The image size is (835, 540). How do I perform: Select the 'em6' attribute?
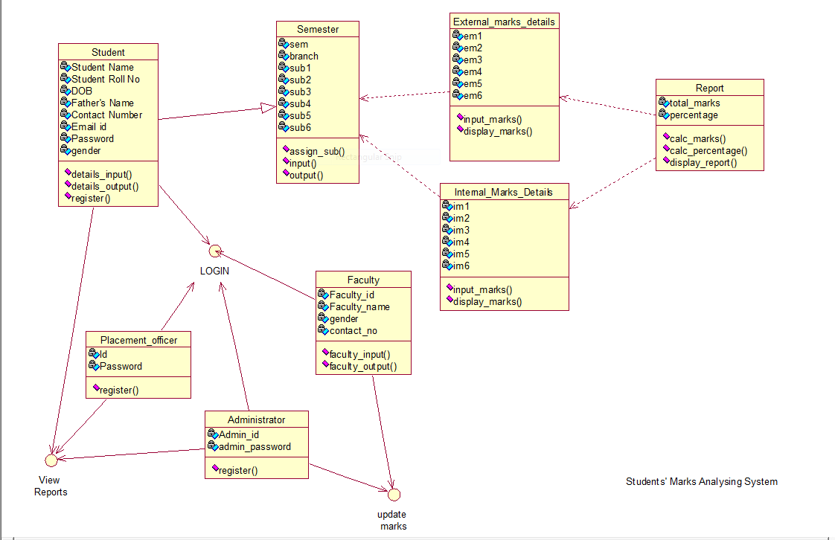[473, 96]
